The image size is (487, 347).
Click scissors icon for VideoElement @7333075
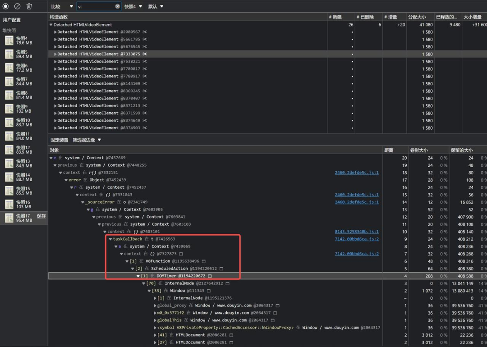tap(145, 54)
